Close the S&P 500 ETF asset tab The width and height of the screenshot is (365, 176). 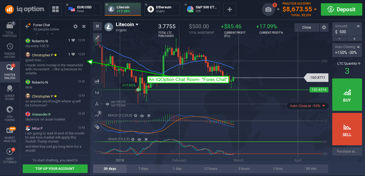[x=185, y=5]
